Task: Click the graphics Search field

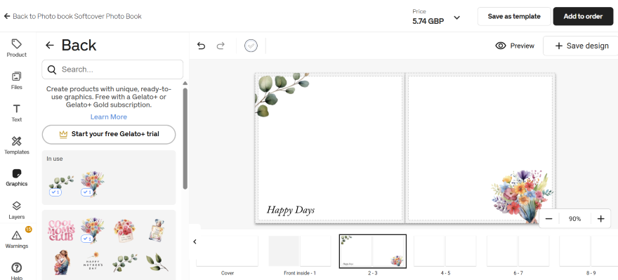Action: [x=112, y=69]
